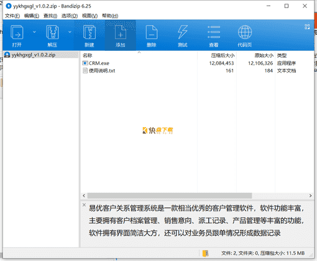Click the Test (测试) archive icon
The height and width of the screenshot is (261, 317).
[183, 32]
